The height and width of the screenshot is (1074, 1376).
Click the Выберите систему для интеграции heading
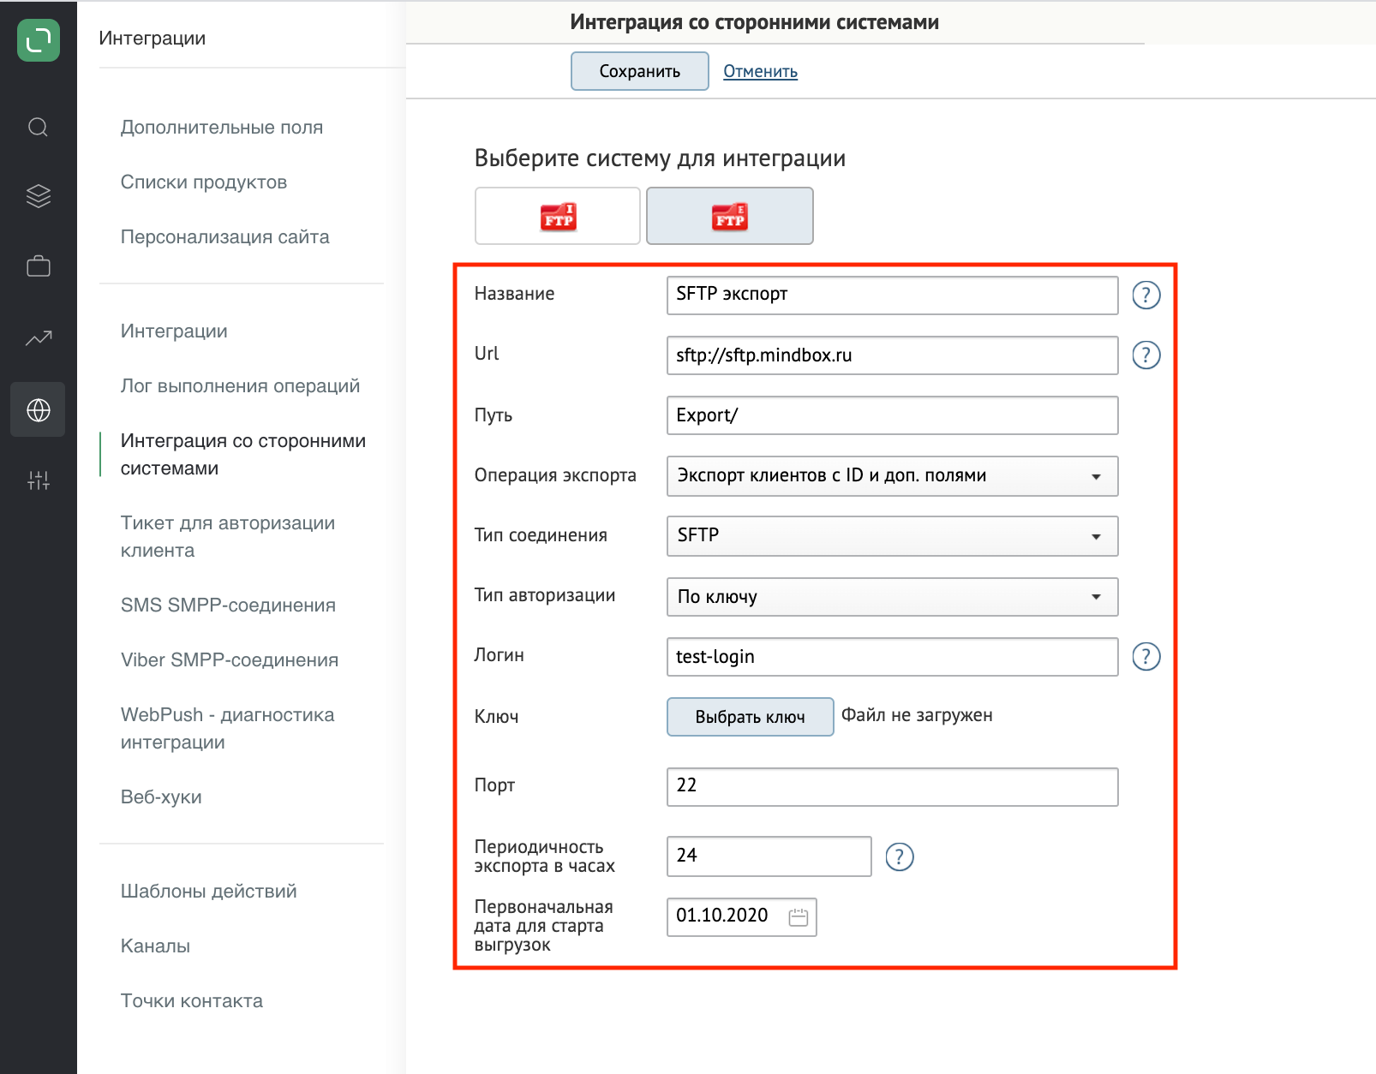tap(660, 158)
